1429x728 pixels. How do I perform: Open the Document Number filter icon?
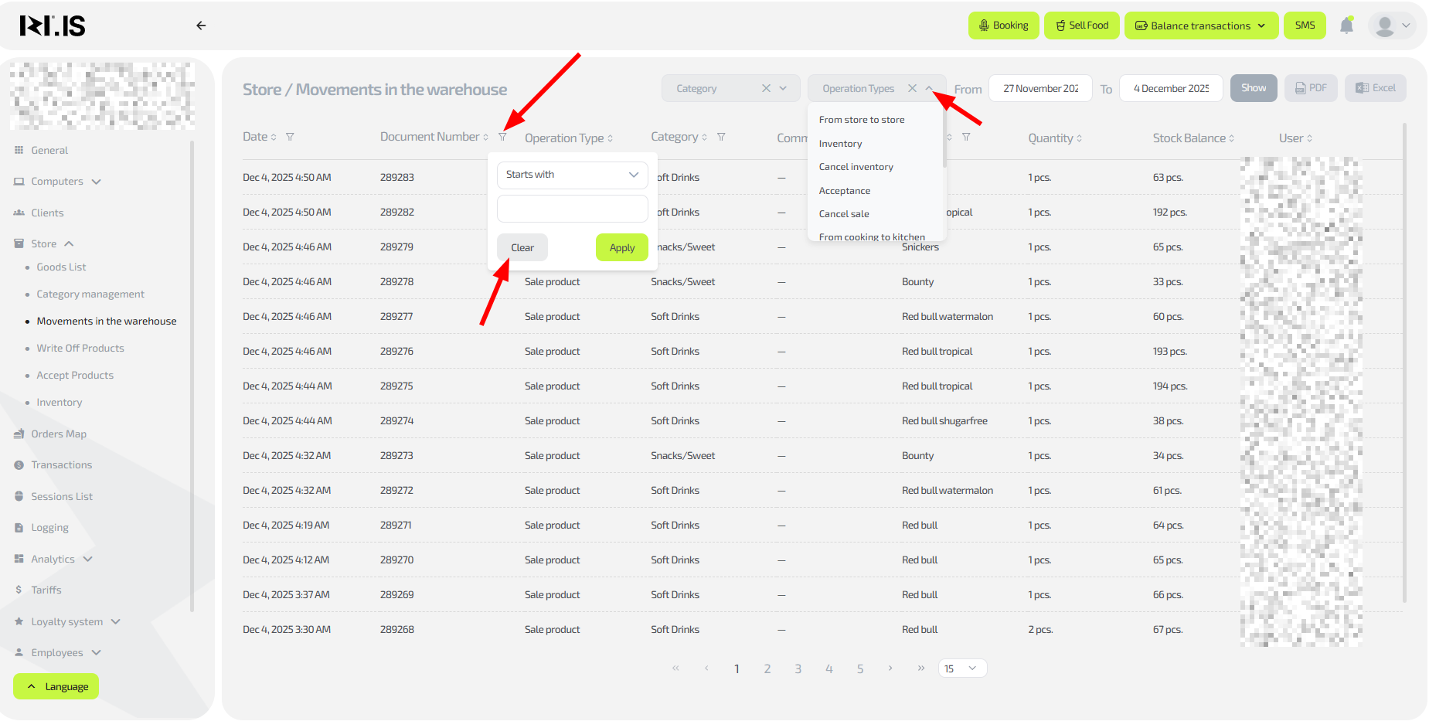(502, 137)
